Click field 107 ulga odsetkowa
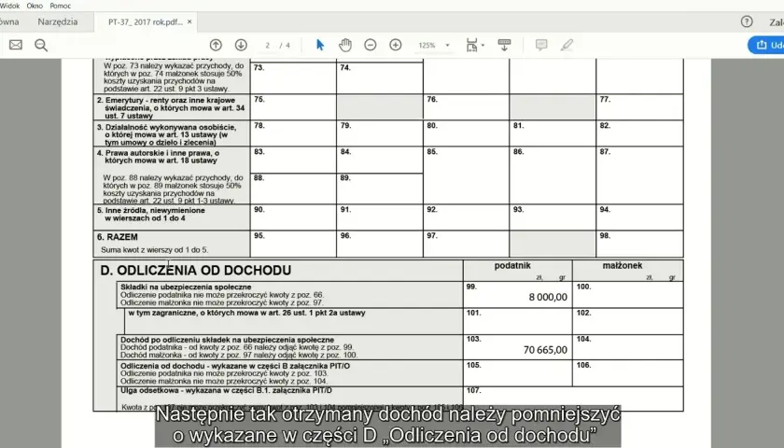This screenshot has width=784, height=448. tap(573, 399)
